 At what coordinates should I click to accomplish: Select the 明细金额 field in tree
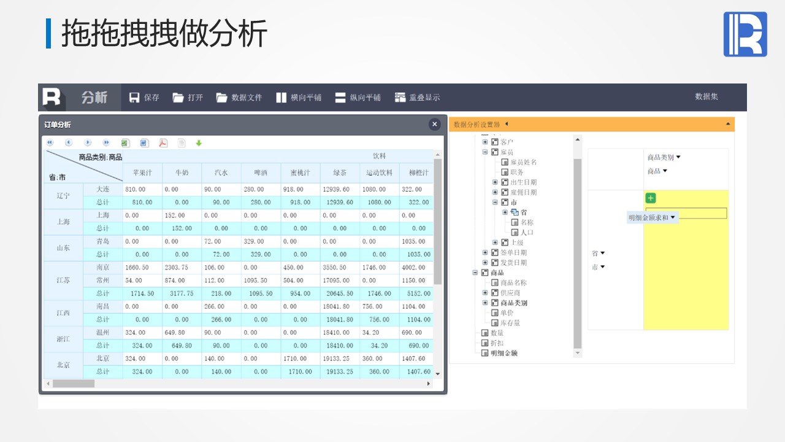pos(504,353)
